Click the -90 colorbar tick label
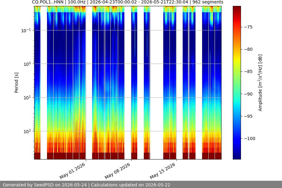 [x=248, y=94]
